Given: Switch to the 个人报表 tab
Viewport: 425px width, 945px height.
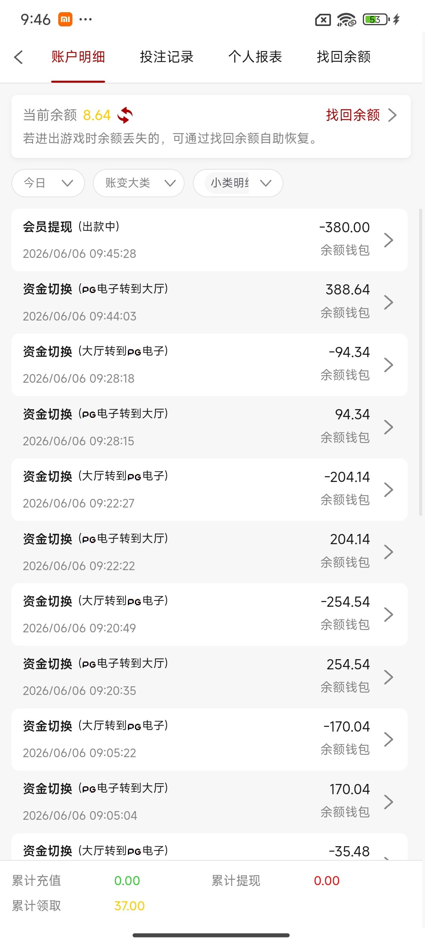Looking at the screenshot, I should pyautogui.click(x=255, y=57).
